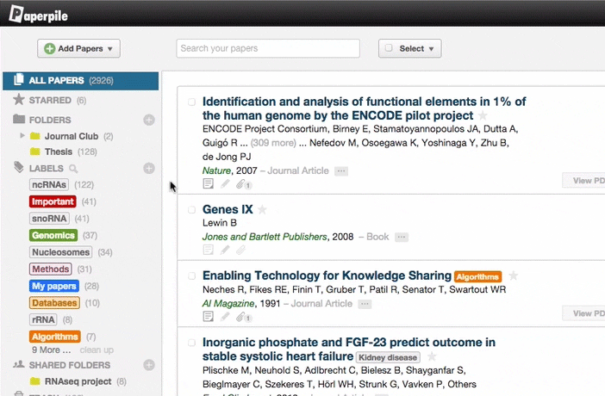Filter by the red Important label

coord(53,201)
